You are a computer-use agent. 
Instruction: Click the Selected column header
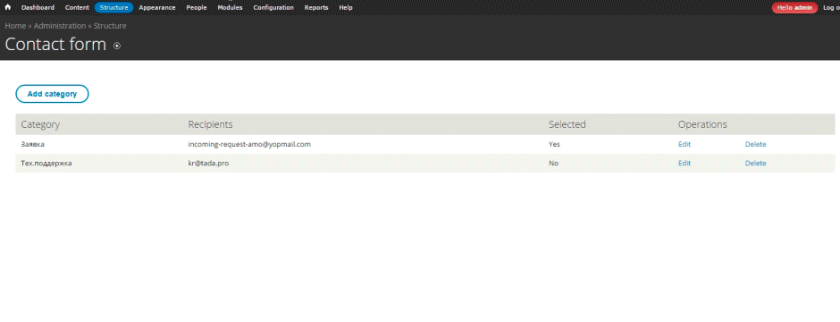click(x=567, y=124)
